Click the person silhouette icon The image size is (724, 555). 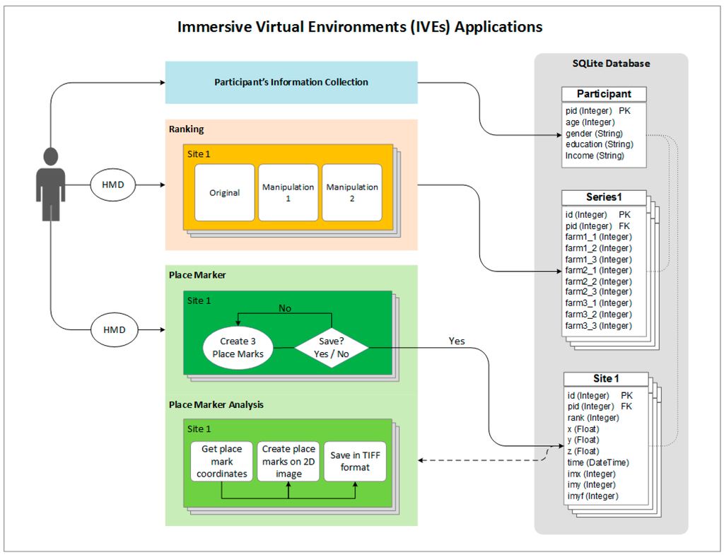[x=50, y=184]
